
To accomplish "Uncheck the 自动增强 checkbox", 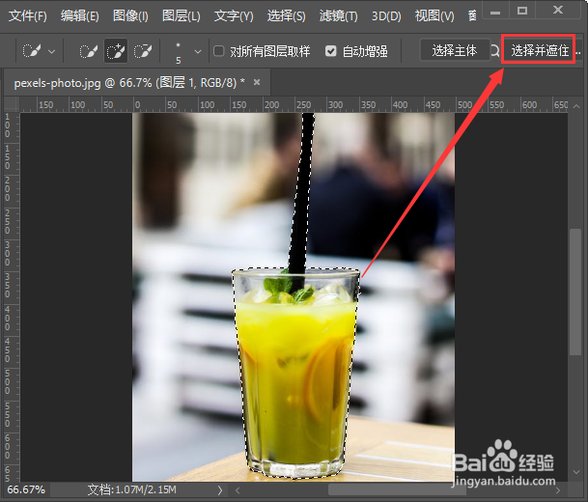I will click(x=331, y=50).
